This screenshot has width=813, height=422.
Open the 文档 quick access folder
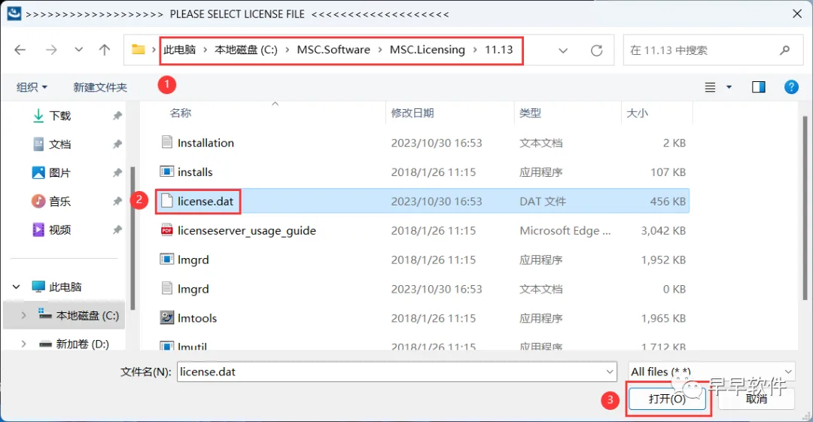(59, 144)
